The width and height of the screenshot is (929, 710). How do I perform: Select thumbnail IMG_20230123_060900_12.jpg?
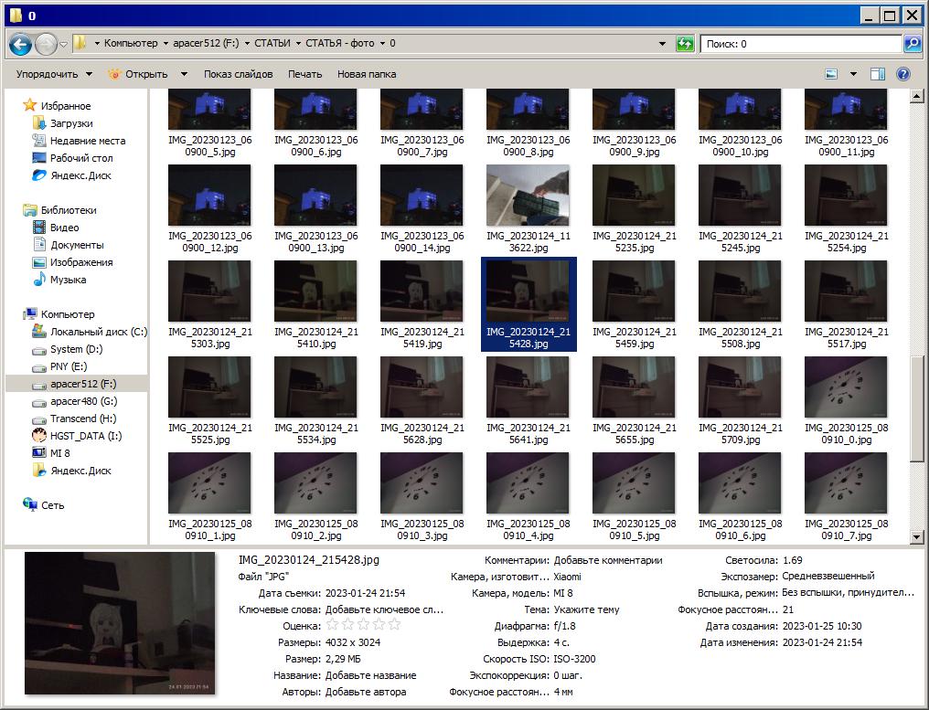point(209,196)
